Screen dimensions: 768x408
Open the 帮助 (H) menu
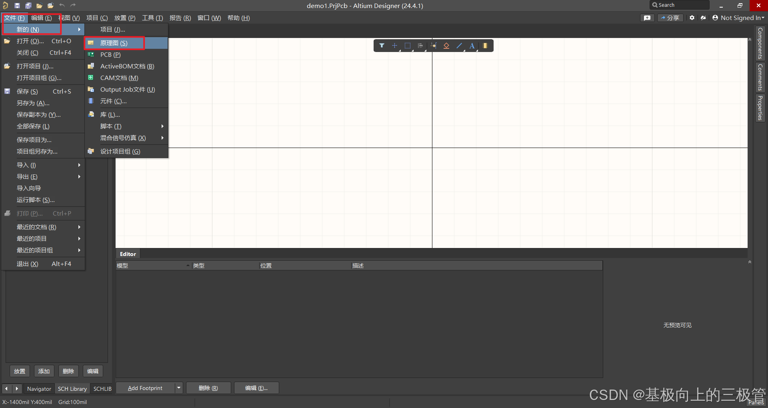[x=238, y=18]
